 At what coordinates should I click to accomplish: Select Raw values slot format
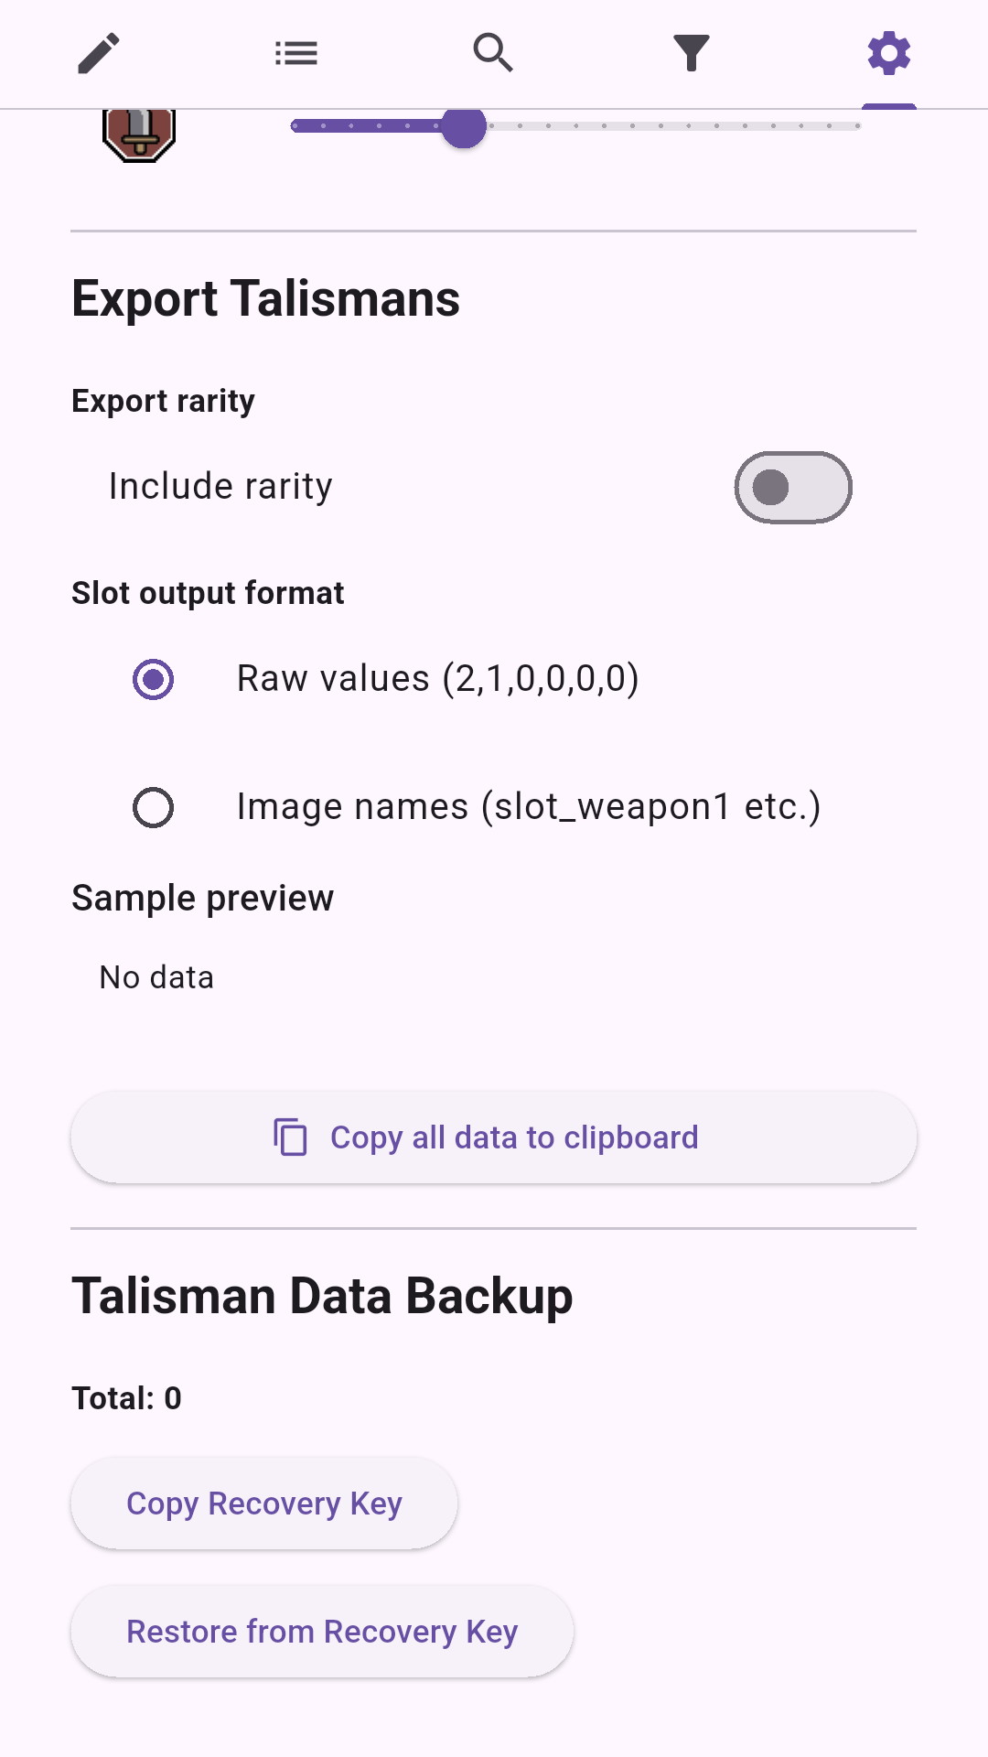tap(153, 679)
